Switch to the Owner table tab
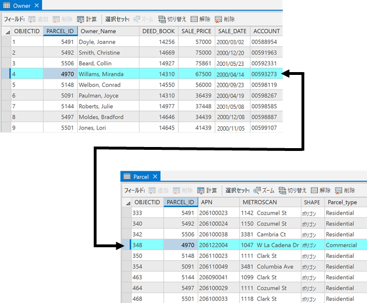367x303 pixels. click(21, 6)
